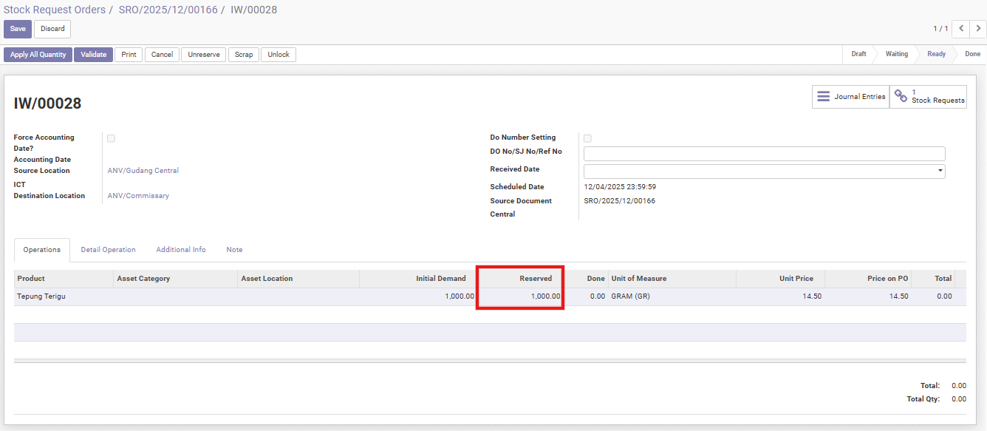This screenshot has height=431, width=987.
Task: Open Received Date dropdown
Action: coord(940,171)
